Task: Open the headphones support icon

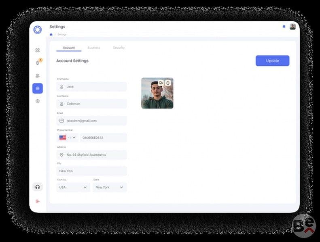Action: (x=38, y=187)
